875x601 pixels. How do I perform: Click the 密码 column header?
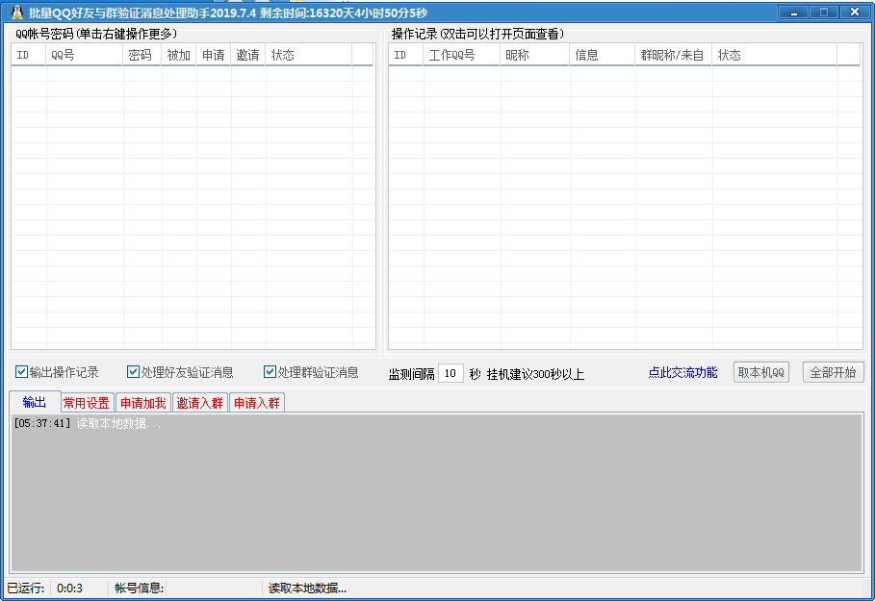click(142, 55)
